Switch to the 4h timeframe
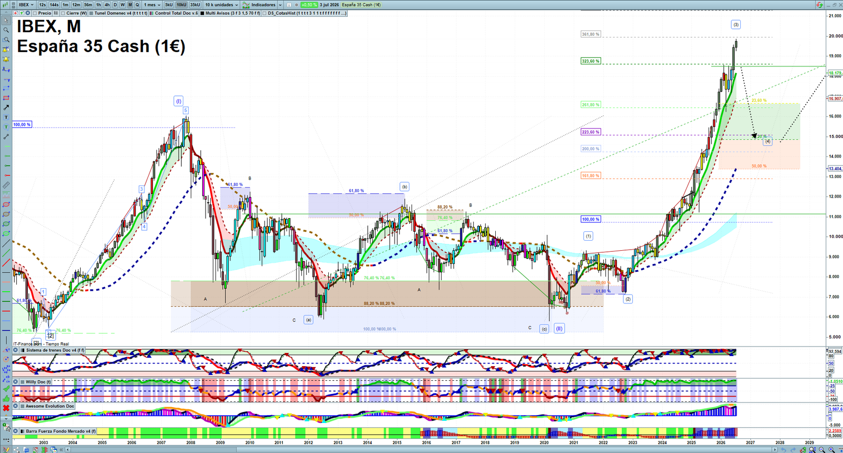This screenshot has width=843, height=453. coord(107,5)
